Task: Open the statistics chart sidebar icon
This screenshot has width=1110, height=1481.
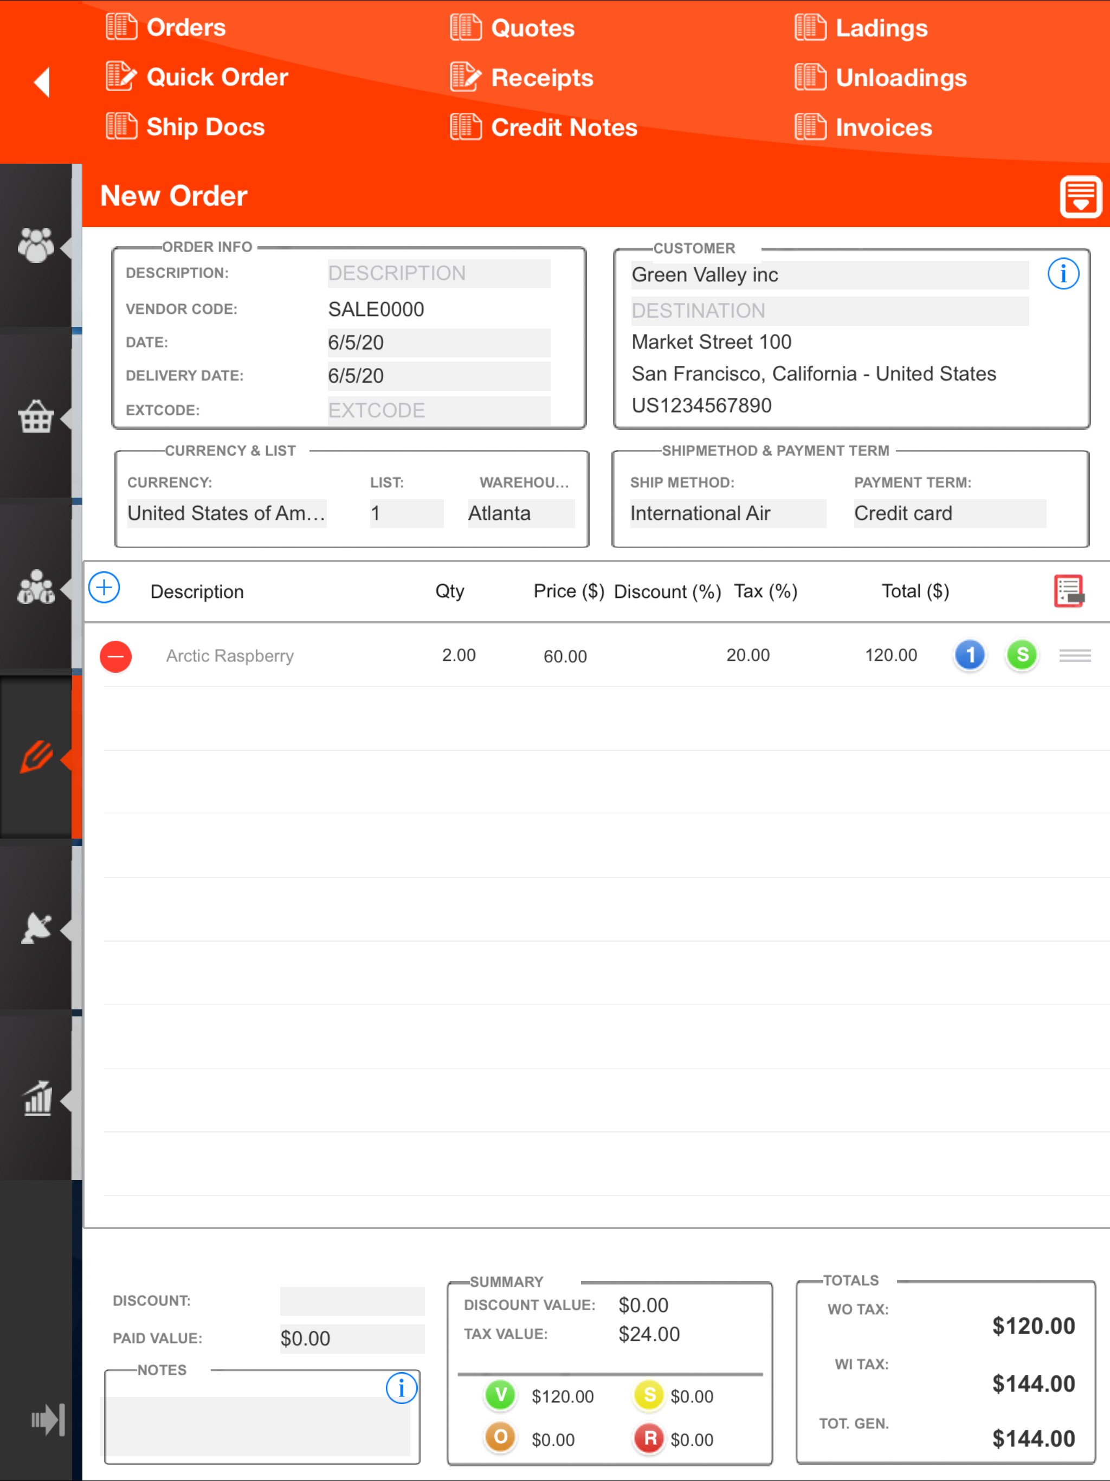Action: (x=37, y=1099)
